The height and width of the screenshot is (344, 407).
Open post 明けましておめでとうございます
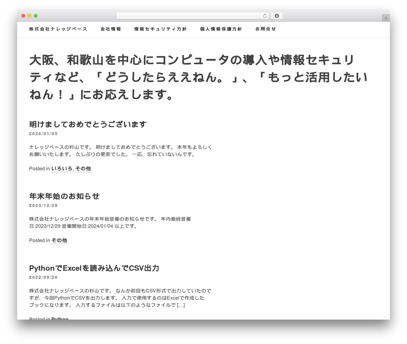(88, 124)
